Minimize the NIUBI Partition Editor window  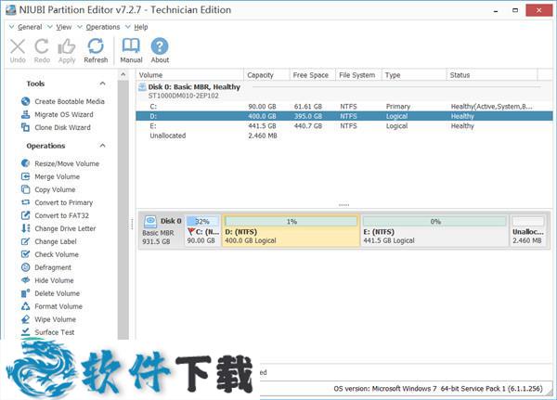click(496, 10)
